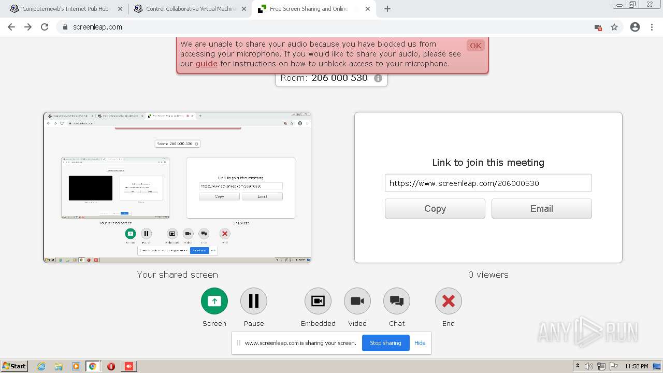Open the Chrome three-dot menu
This screenshot has width=663, height=373.
tap(652, 27)
